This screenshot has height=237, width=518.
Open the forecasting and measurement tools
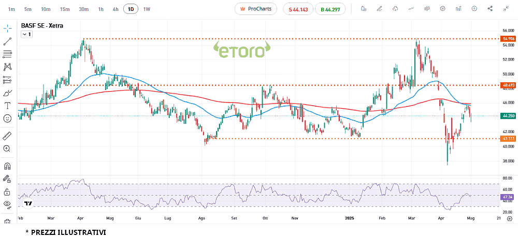7,80
